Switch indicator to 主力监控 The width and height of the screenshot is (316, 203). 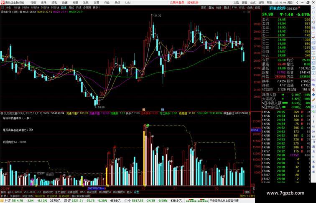click(60, 192)
